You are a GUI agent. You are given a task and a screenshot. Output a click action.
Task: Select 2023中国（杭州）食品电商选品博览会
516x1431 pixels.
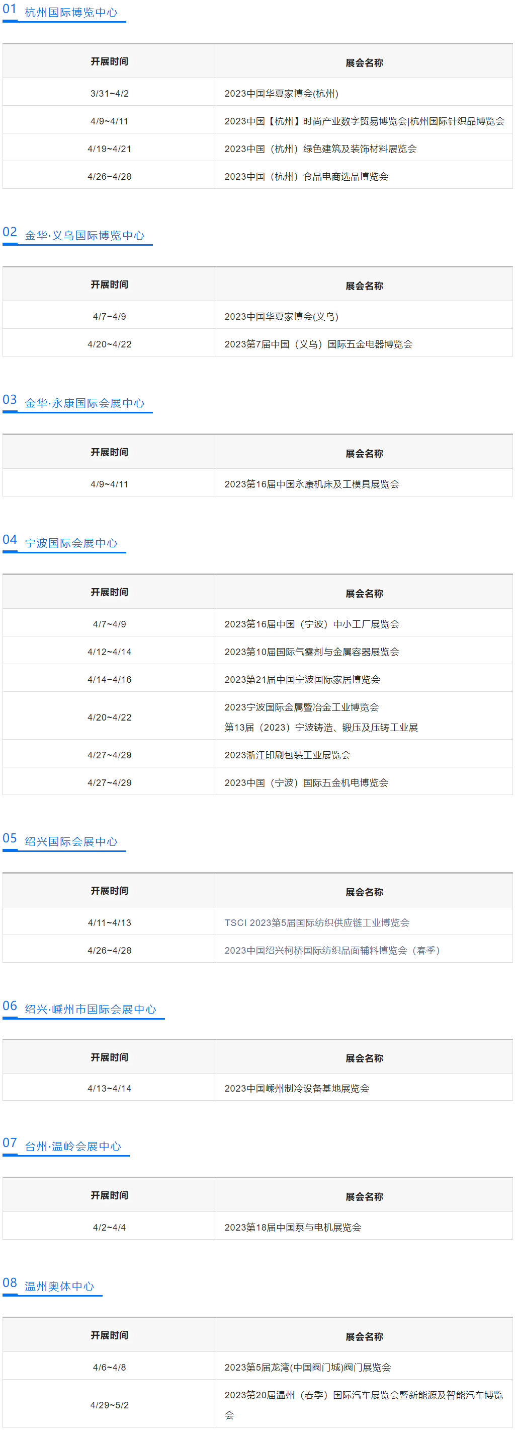(x=306, y=177)
